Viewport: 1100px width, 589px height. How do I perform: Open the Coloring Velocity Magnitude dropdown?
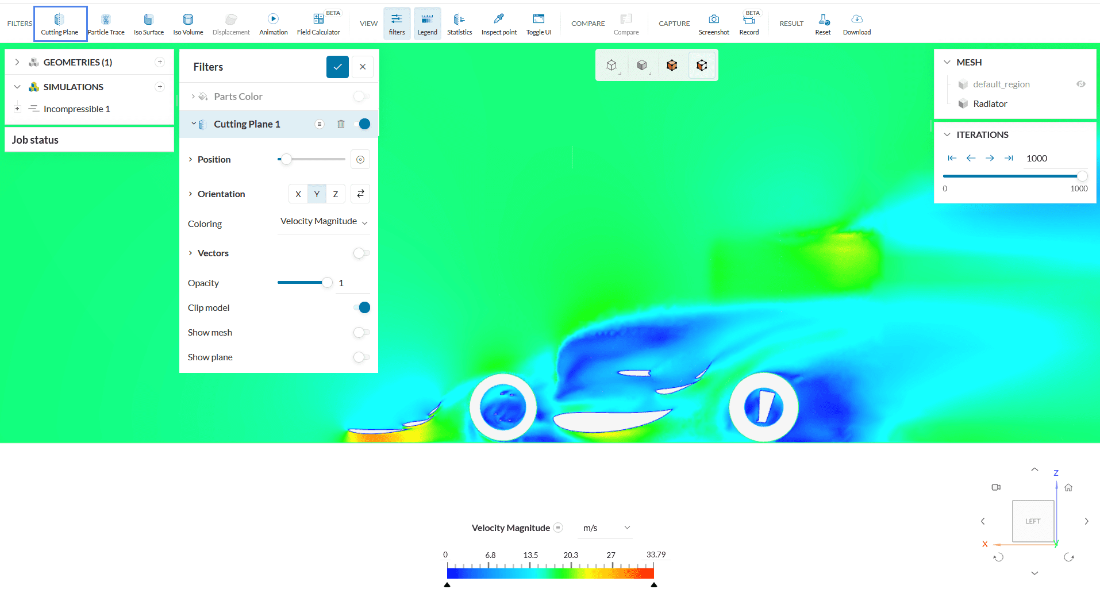tap(324, 222)
